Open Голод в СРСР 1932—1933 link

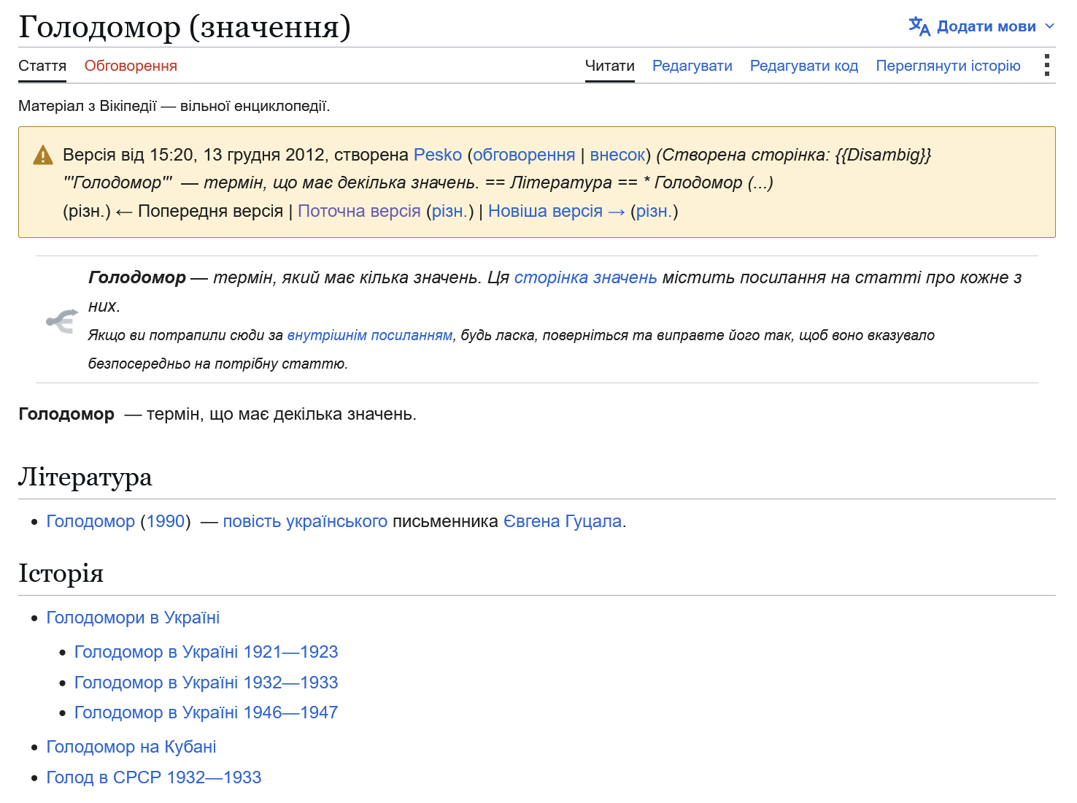pos(154,777)
